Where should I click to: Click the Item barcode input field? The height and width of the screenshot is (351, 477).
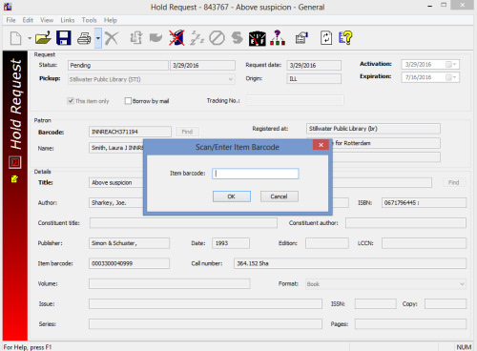pos(256,174)
